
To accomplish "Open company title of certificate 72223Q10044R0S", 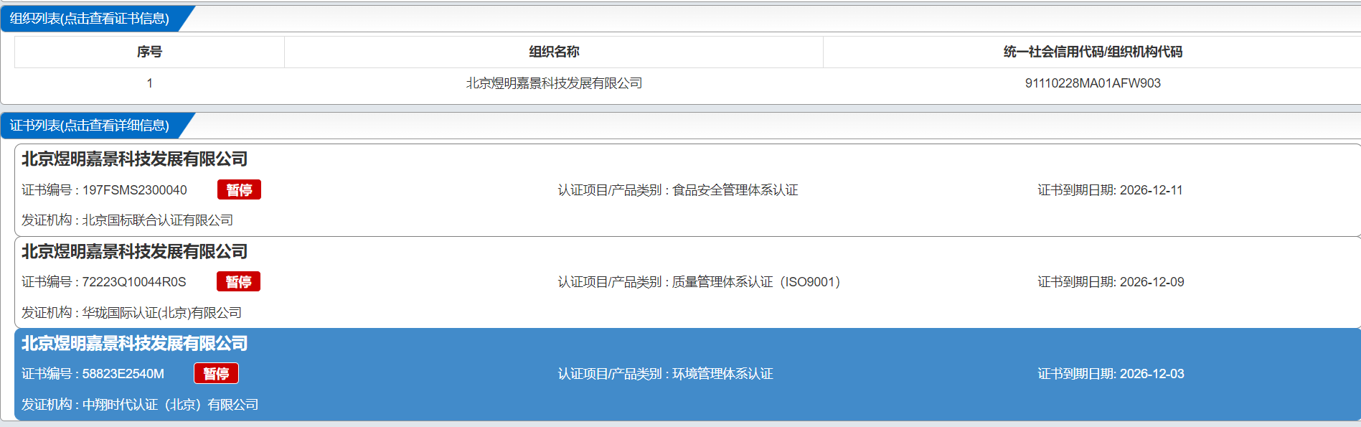I will pos(135,252).
